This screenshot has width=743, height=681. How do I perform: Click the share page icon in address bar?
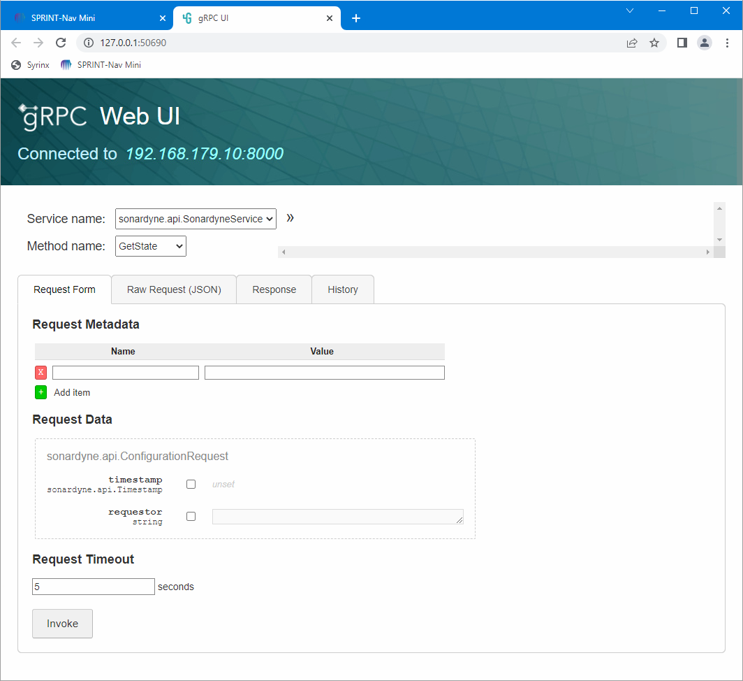point(632,43)
